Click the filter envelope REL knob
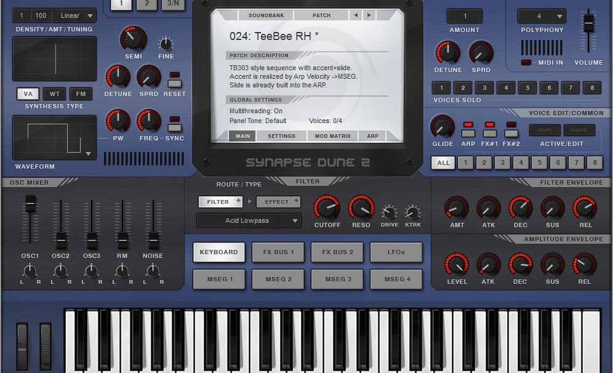Viewport: 613px width, 373px height. point(585,207)
